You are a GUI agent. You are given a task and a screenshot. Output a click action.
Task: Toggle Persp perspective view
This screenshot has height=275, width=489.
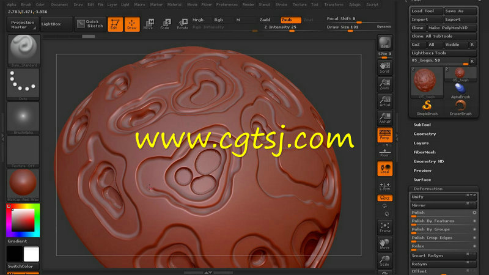385,135
